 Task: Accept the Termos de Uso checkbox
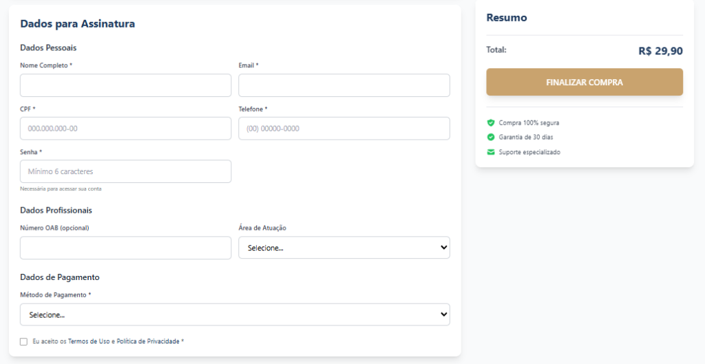pyautogui.click(x=24, y=341)
